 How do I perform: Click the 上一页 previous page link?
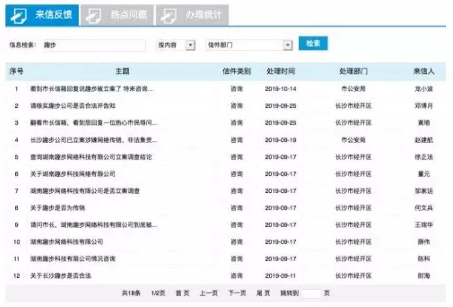[209, 293]
